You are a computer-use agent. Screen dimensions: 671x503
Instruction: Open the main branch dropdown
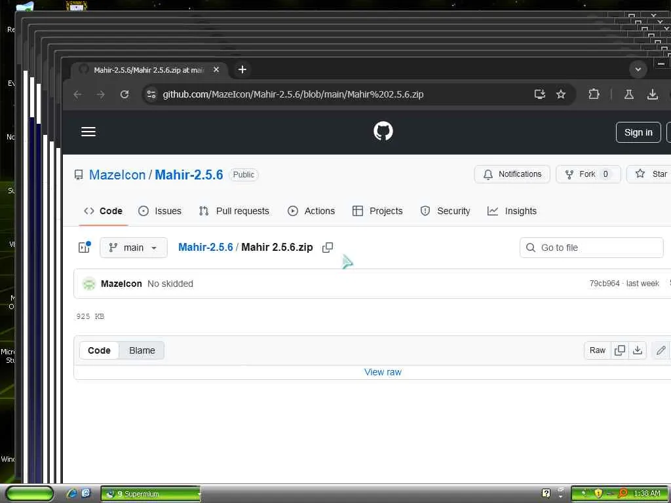click(x=134, y=248)
